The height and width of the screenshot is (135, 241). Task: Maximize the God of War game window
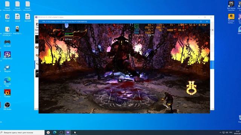(x=201, y=22)
